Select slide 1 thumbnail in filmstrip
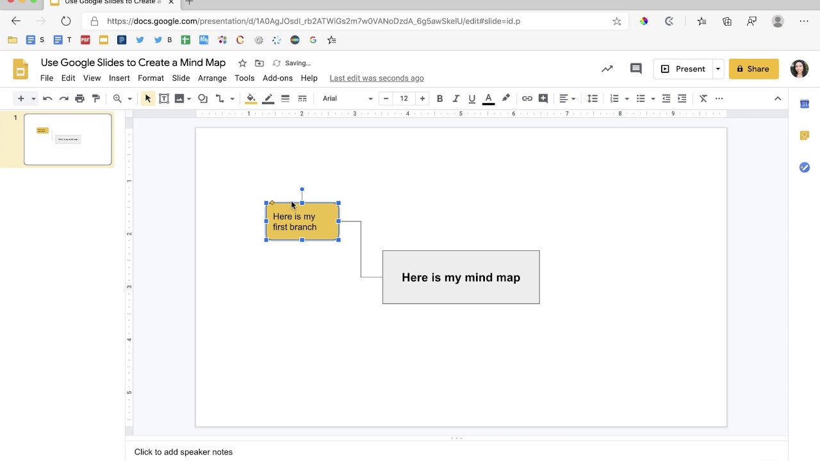 point(68,140)
